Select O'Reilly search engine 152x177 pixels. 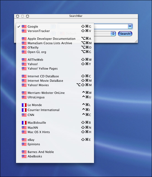click(55, 47)
